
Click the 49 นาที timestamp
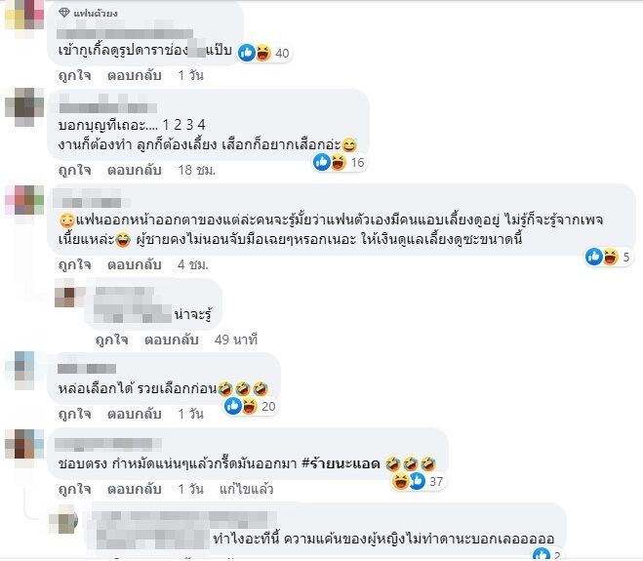(x=236, y=340)
